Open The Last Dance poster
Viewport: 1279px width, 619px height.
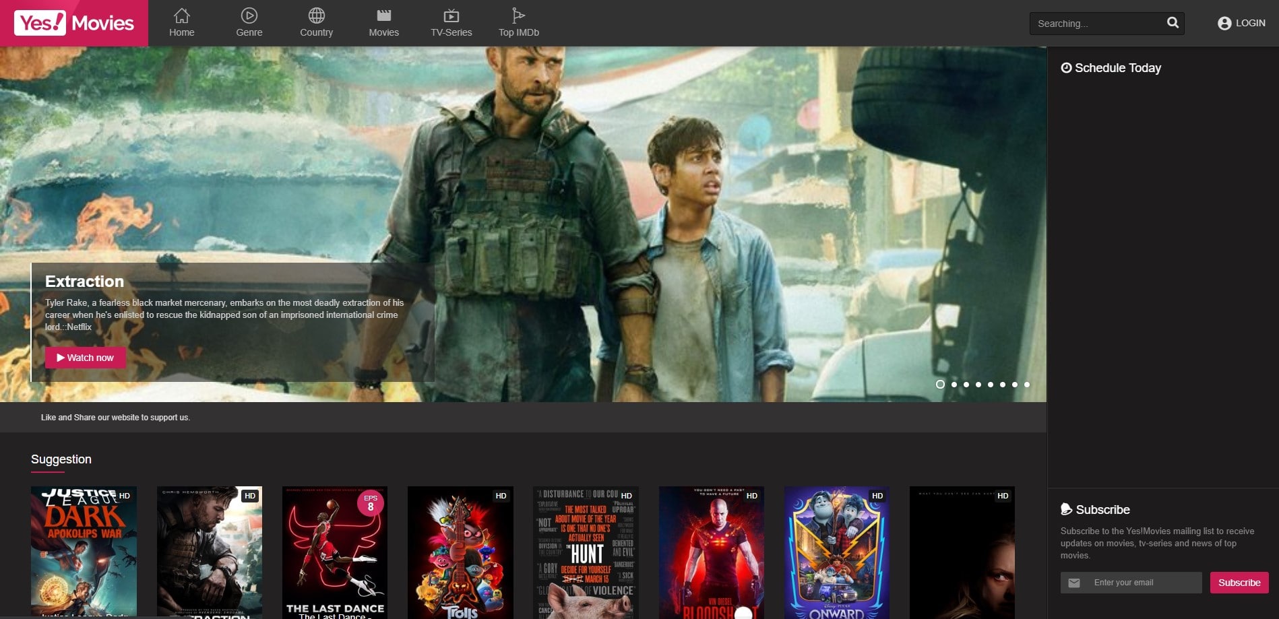pyautogui.click(x=335, y=552)
